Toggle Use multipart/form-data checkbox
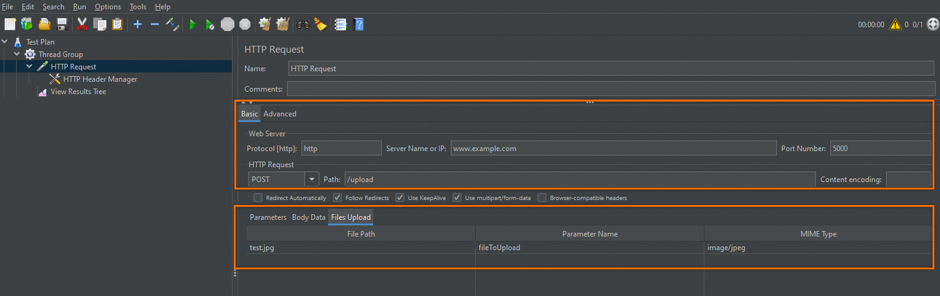The image size is (940, 296). click(x=457, y=198)
